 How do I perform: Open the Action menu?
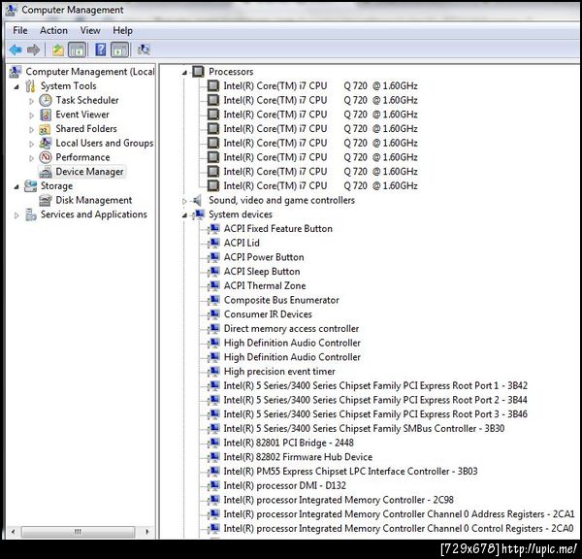[53, 30]
